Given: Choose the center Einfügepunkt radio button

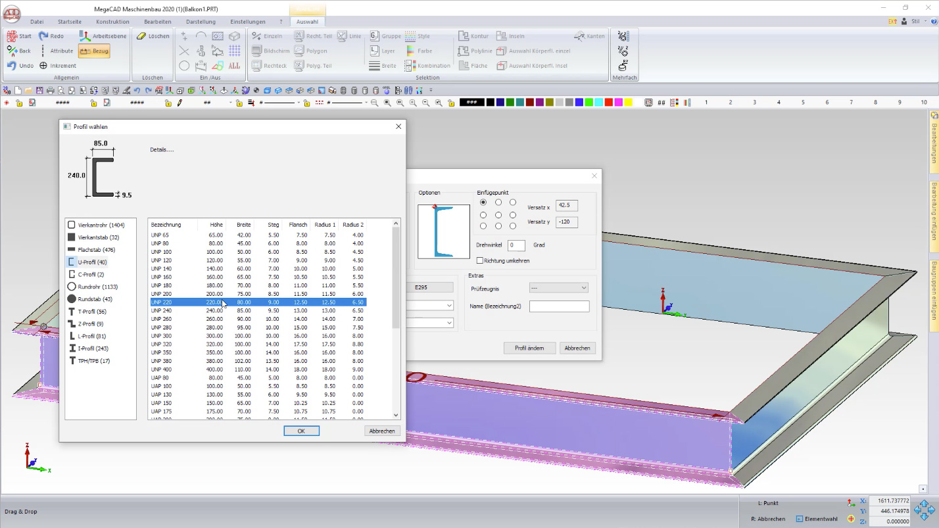Looking at the screenshot, I should (x=498, y=215).
